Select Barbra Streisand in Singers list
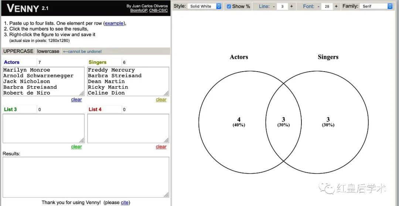Image resolution: width=399 pixels, height=206 pixels. (115, 76)
